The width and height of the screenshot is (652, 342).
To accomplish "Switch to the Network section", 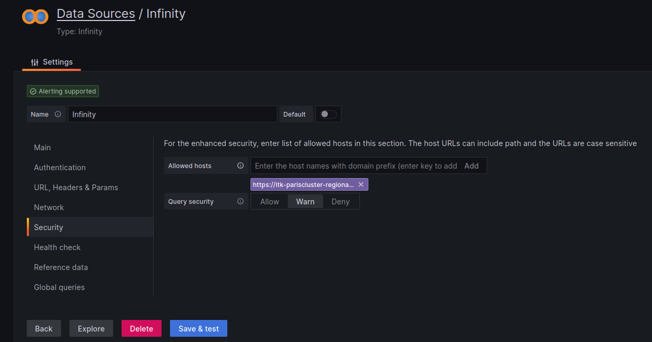I will tap(49, 208).
